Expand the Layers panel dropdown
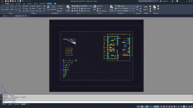This screenshot has height=108, width=193. pos(78,13)
